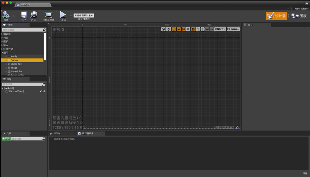Select the Check Box widget in palette
Viewport: 310px width, 177px height.
click(x=22, y=64)
